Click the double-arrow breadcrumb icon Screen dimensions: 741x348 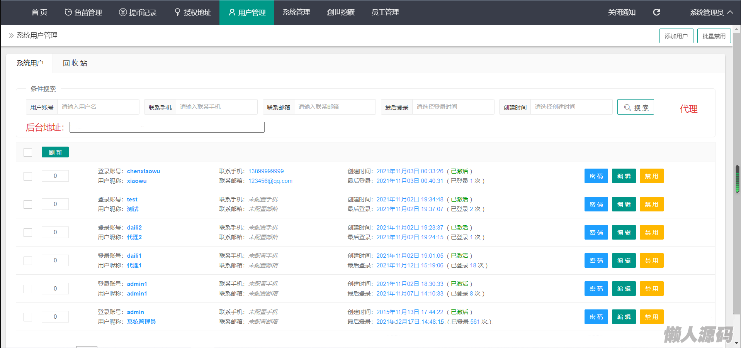pyautogui.click(x=11, y=35)
